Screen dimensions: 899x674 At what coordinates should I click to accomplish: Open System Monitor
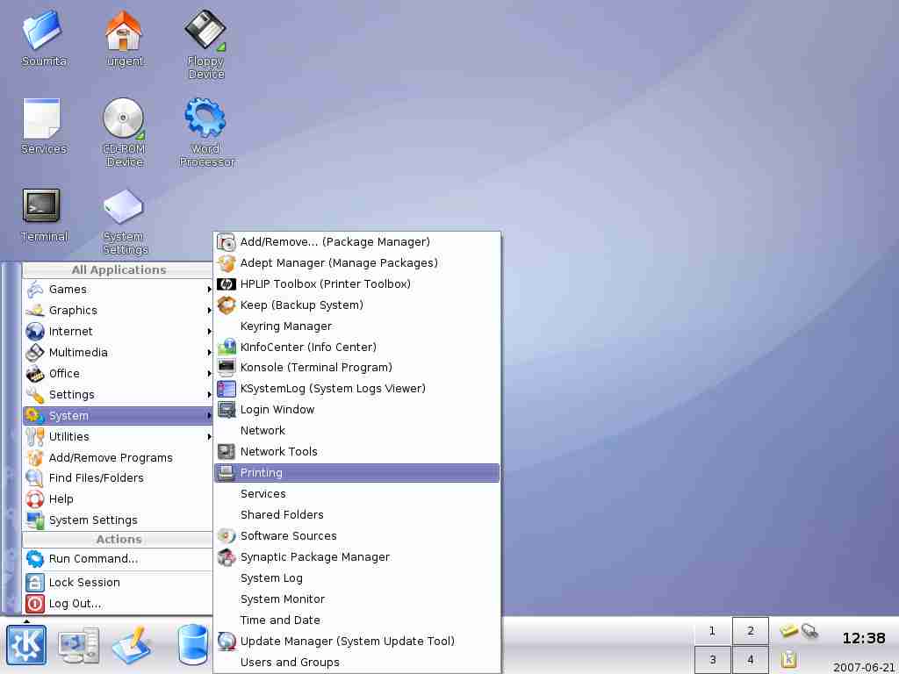(x=356, y=599)
